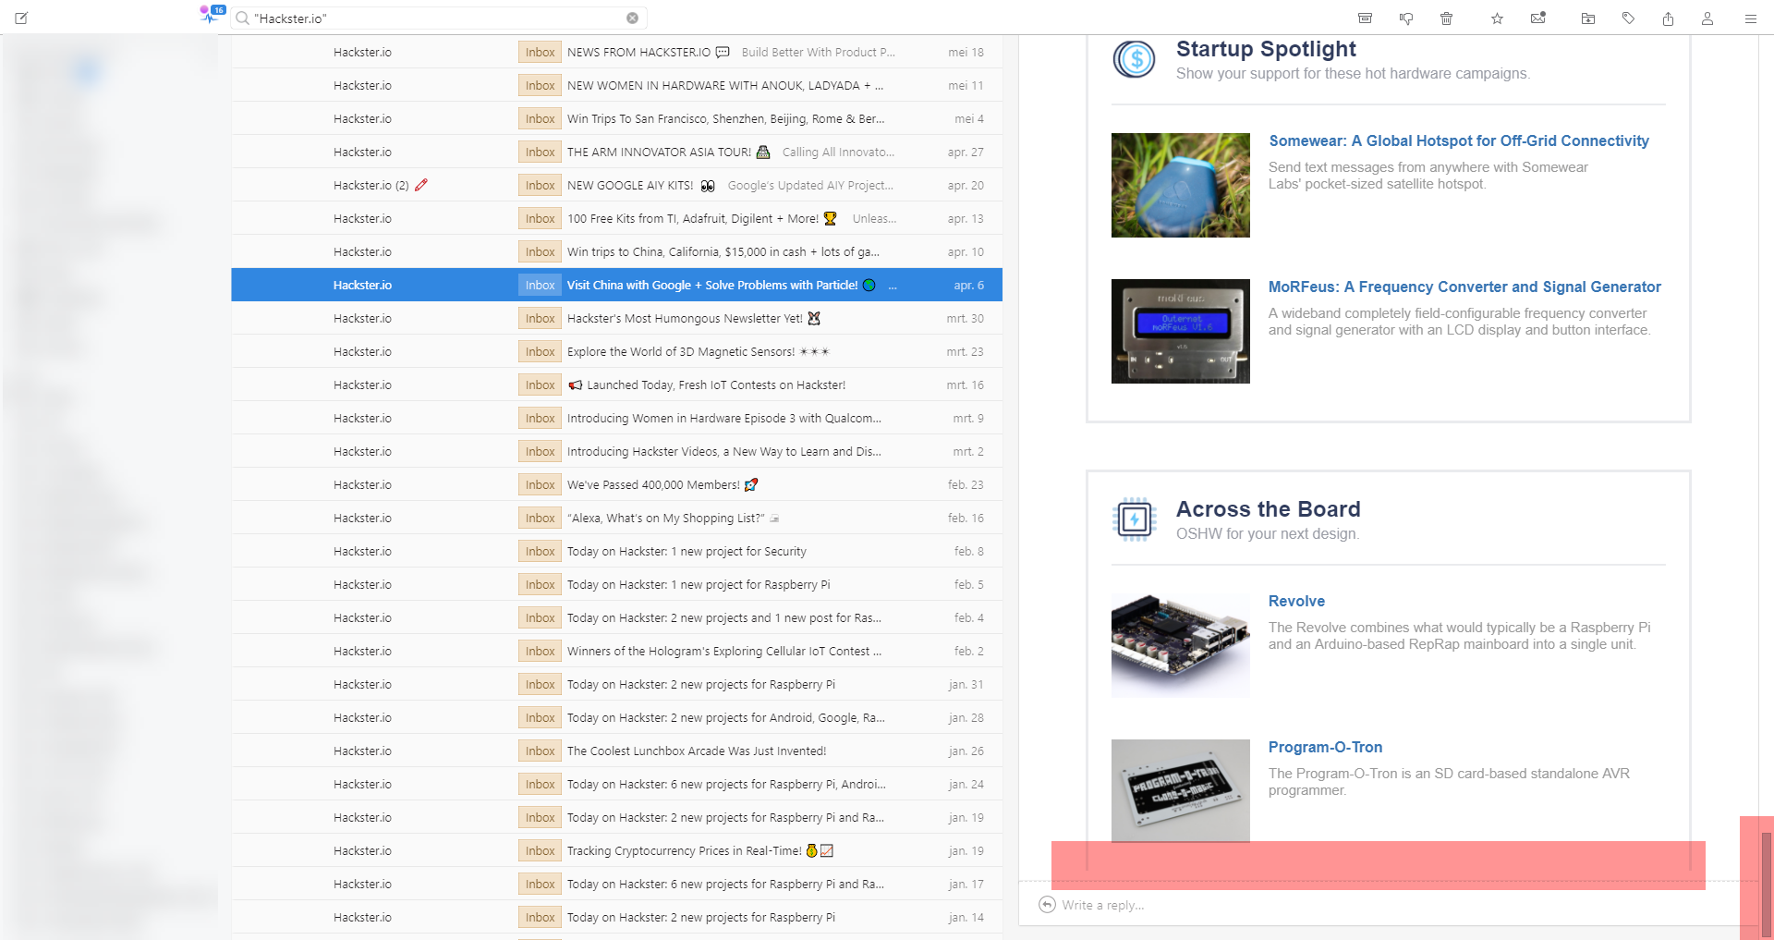Image resolution: width=1774 pixels, height=940 pixels.
Task: Move the conversation to a folder
Action: [x=1588, y=18]
